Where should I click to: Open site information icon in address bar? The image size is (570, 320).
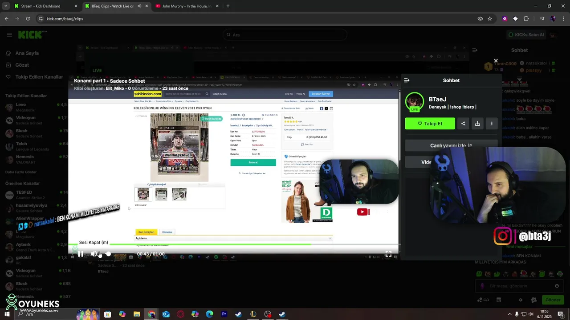(x=41, y=19)
